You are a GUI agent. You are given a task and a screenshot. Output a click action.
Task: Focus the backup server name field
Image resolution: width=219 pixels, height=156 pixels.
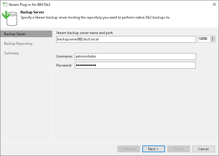(x=126, y=39)
